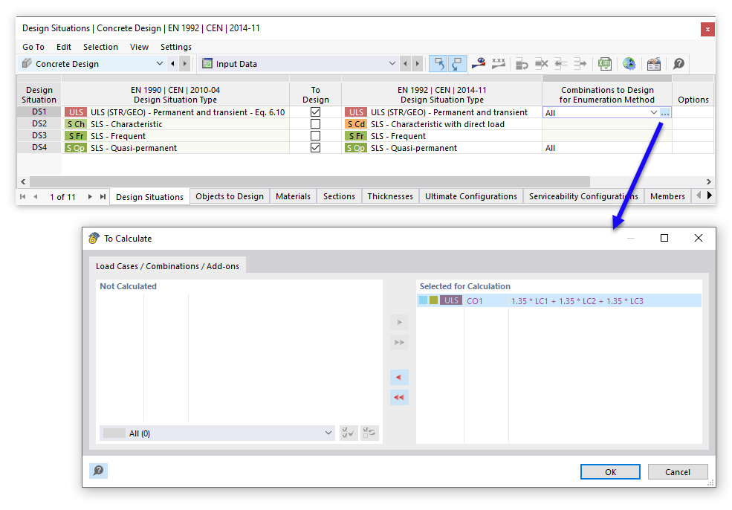This screenshot has width=732, height=510.
Task: Go to next table arrow beside Input Data
Action: tap(418, 63)
